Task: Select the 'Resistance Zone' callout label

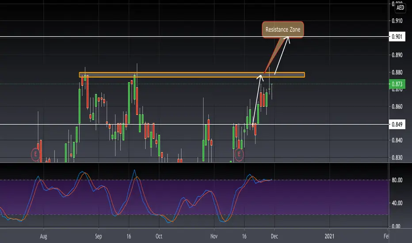Action: click(x=283, y=30)
